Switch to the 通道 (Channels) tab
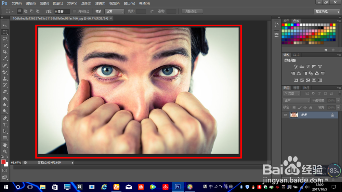 [x=296, y=88]
